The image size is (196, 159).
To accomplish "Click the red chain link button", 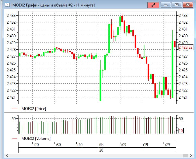I will pos(153,5).
